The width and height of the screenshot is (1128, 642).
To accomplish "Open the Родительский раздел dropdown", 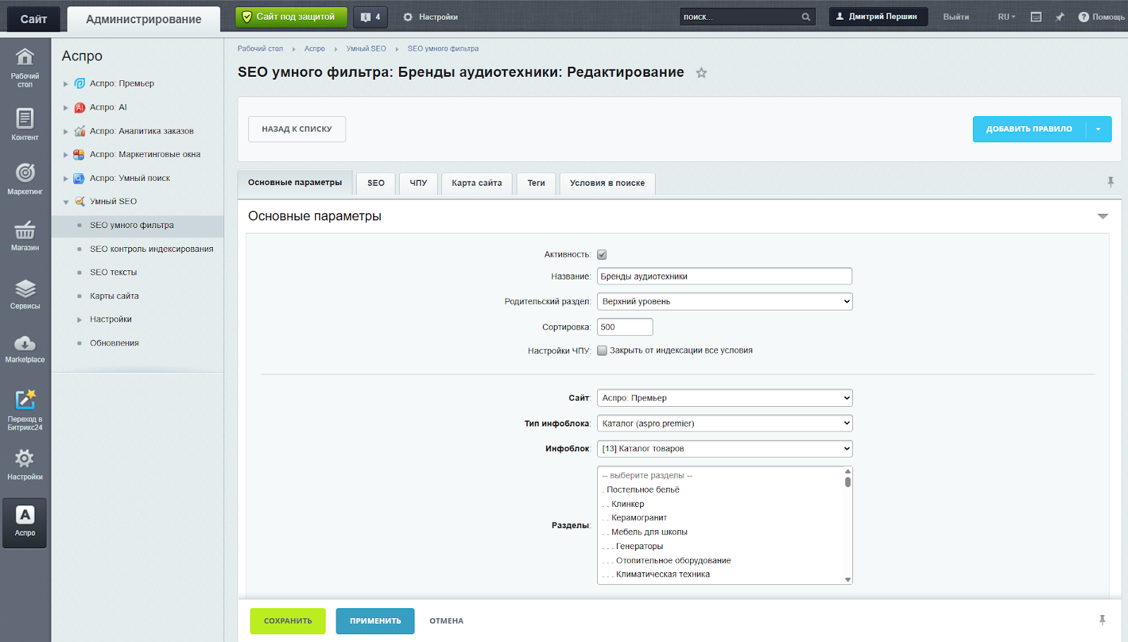I will [x=724, y=301].
